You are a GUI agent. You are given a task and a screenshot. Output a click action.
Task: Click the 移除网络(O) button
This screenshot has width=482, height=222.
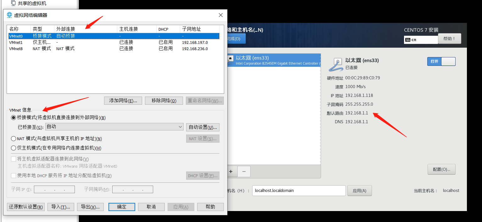coord(164,100)
